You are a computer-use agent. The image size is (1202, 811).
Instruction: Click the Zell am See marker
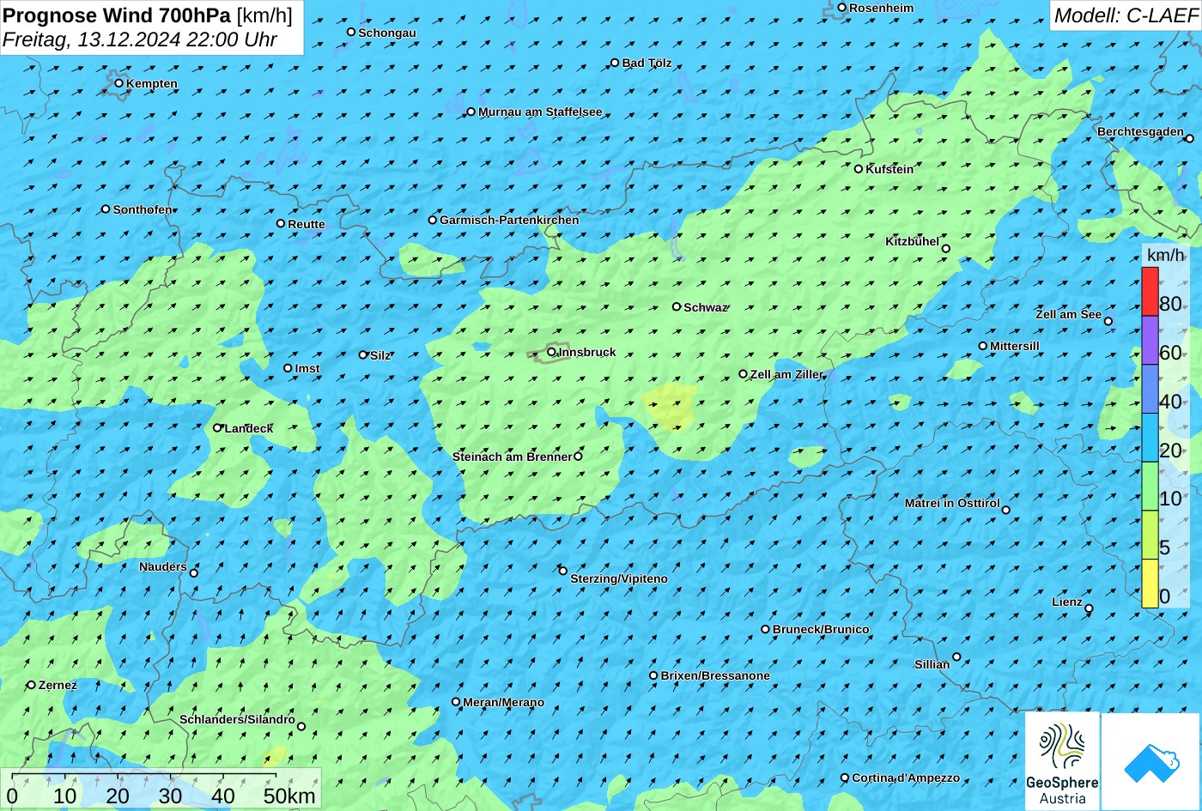pos(1108,321)
